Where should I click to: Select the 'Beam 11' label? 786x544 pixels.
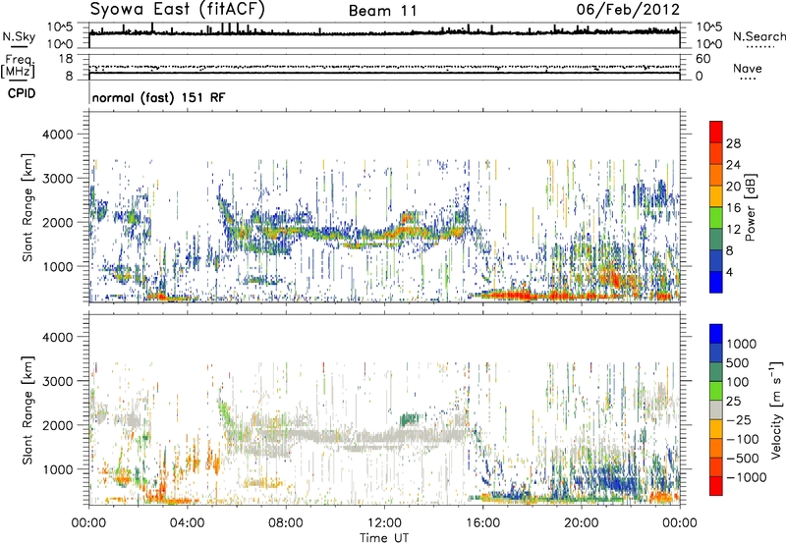click(x=383, y=11)
